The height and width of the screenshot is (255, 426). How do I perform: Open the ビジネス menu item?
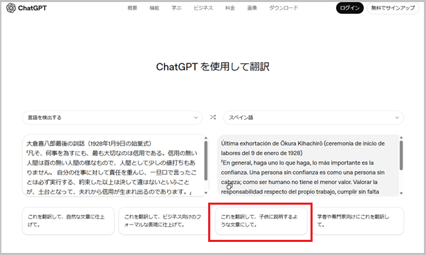click(203, 8)
